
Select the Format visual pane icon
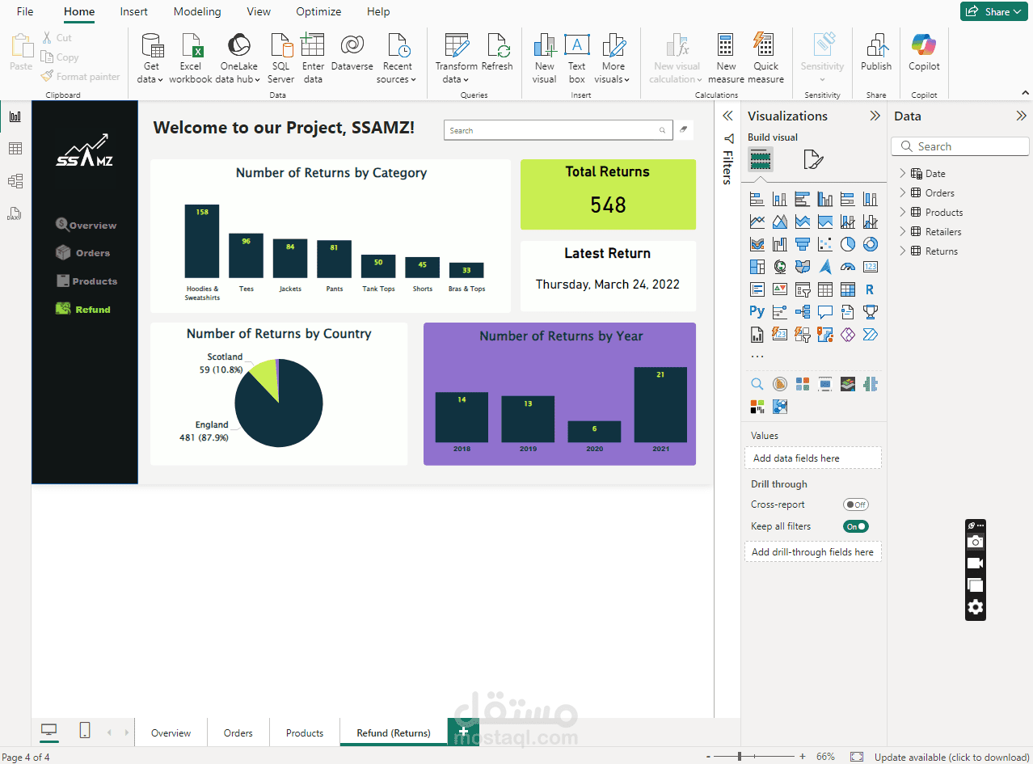coord(813,159)
